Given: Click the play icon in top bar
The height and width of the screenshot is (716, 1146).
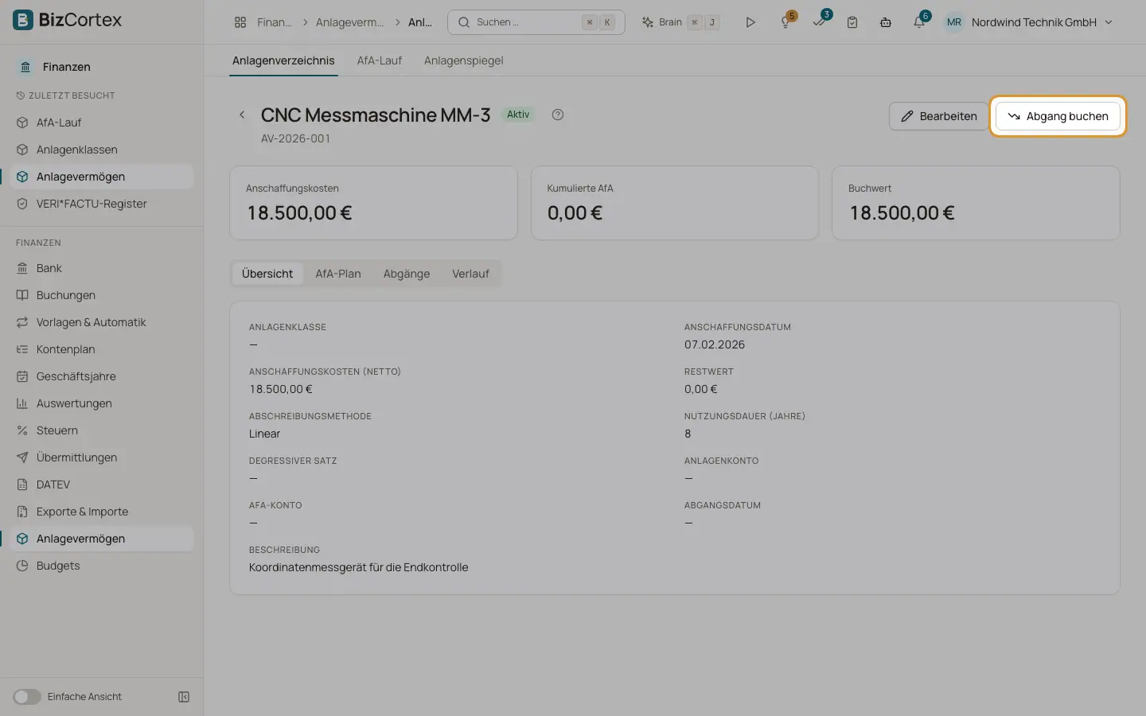Looking at the screenshot, I should (x=750, y=22).
